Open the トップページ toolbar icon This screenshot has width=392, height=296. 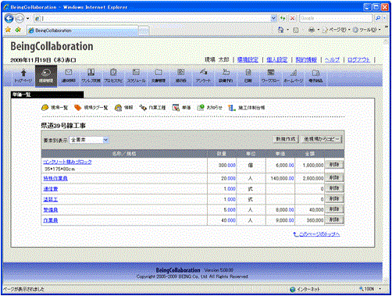(23, 76)
